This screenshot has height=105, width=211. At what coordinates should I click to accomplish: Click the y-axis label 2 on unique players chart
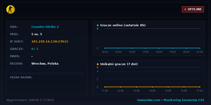(x=98, y=79)
